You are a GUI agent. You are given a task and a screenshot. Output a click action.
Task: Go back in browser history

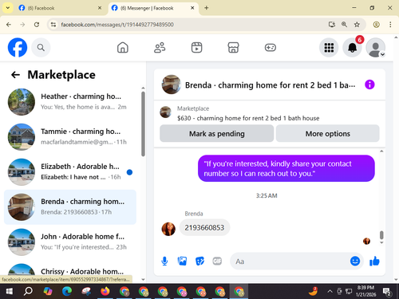pyautogui.click(x=9, y=25)
